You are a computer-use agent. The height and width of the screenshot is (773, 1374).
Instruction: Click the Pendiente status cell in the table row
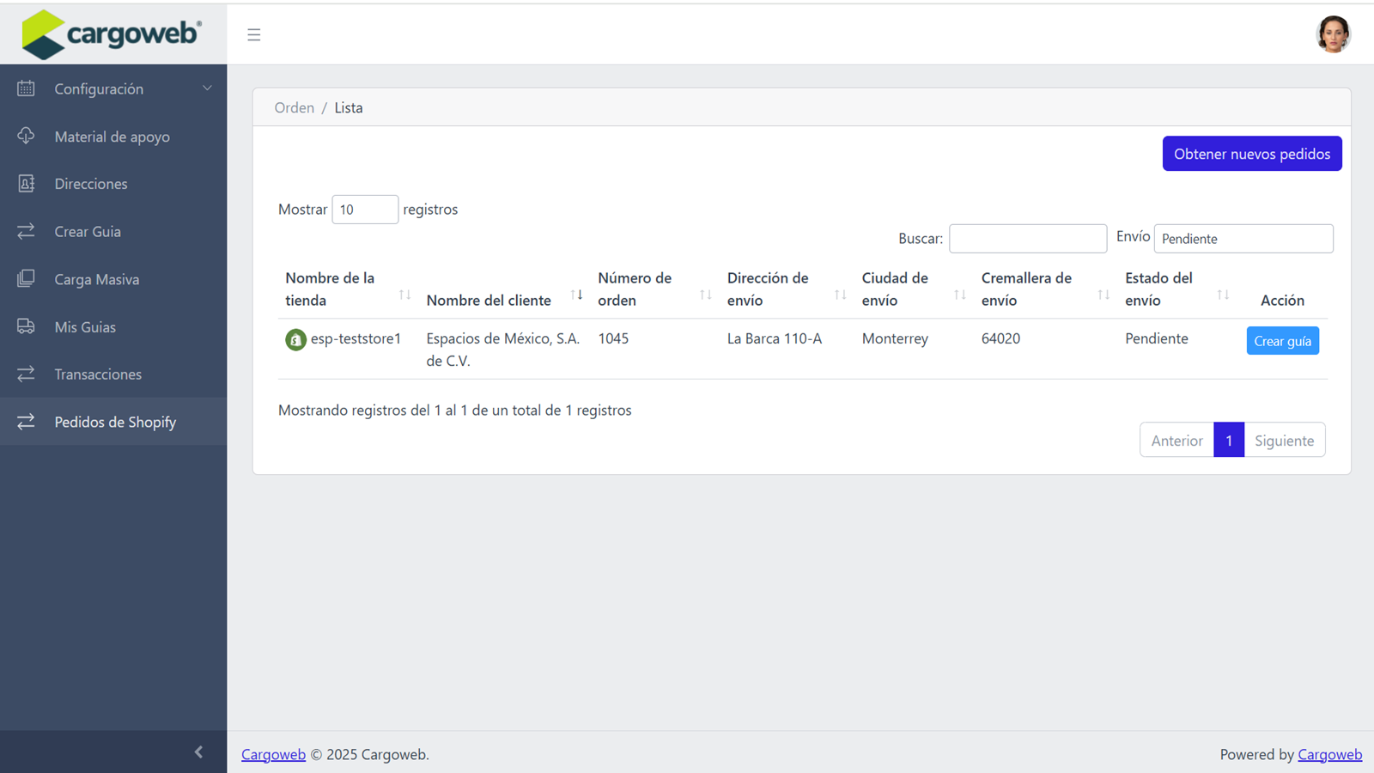click(1157, 338)
